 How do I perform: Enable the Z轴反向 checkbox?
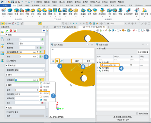coord(8,61)
